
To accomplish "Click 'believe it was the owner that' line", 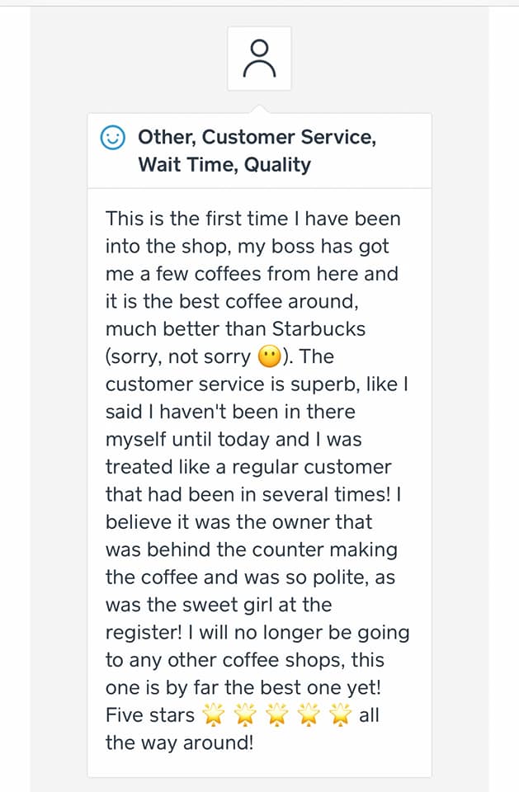I will 239,522.
